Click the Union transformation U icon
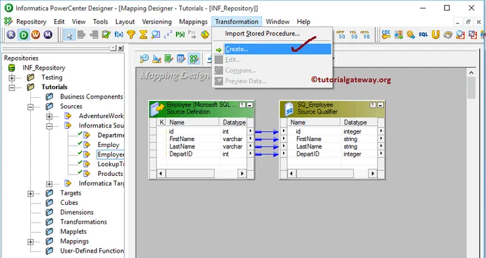Screen dimensions: 486x258 435,35
